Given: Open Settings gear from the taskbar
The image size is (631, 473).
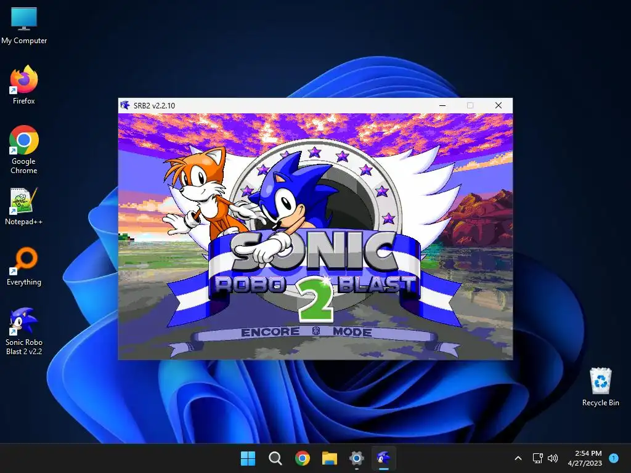Looking at the screenshot, I should point(357,458).
